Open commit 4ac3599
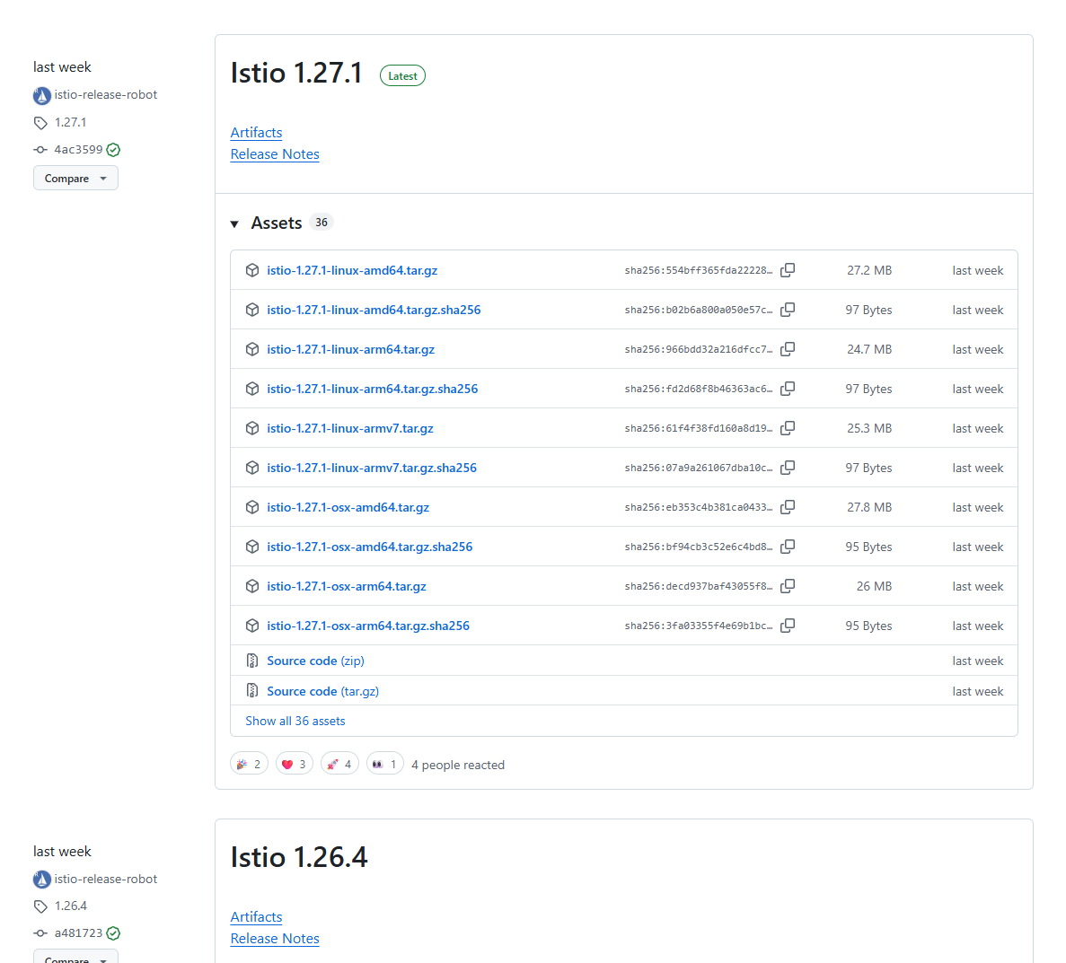The image size is (1066, 963). 78,150
